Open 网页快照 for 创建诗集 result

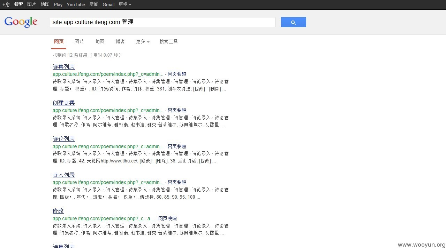pyautogui.click(x=177, y=110)
